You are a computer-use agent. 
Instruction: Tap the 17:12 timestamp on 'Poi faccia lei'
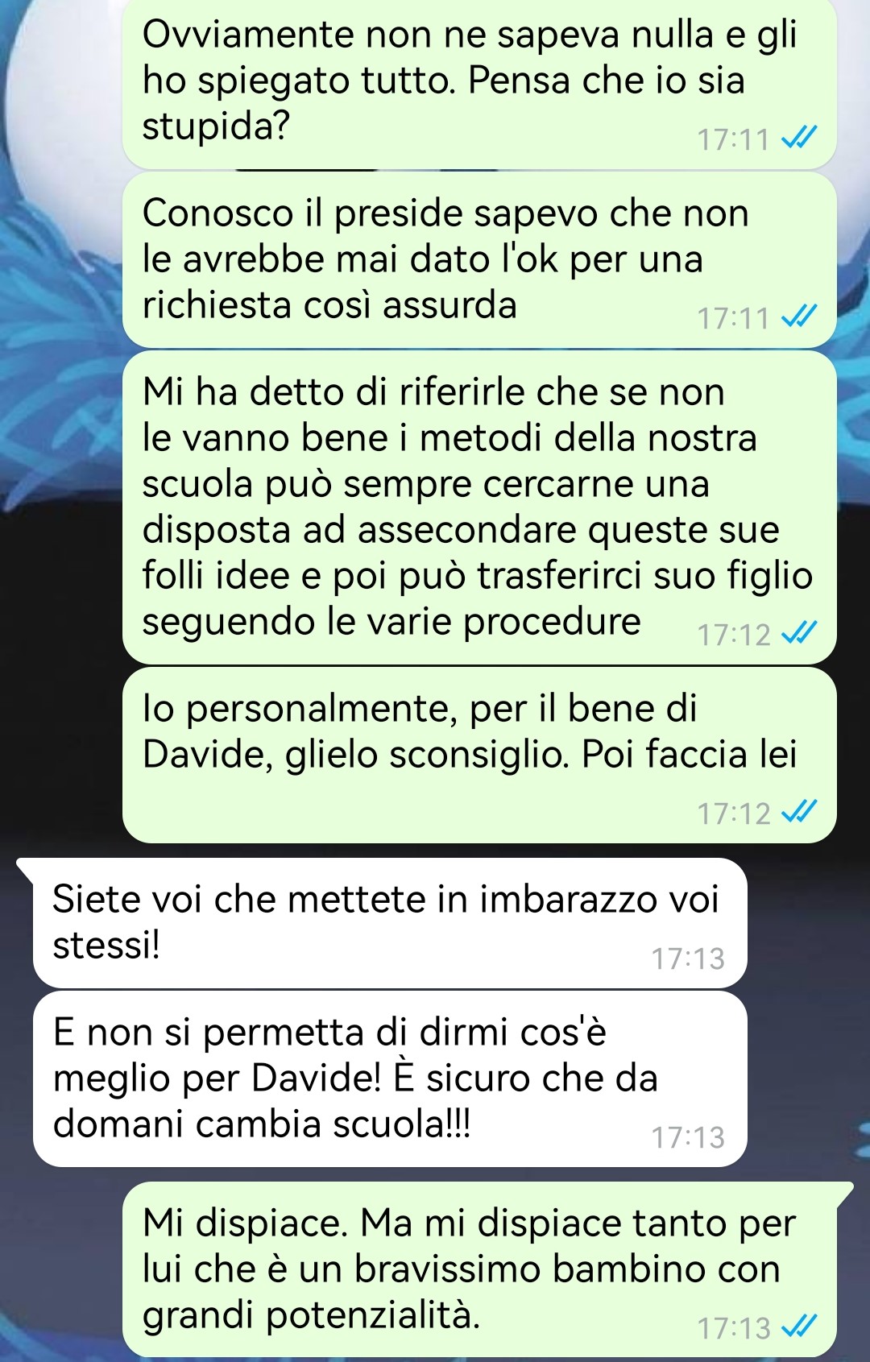[734, 813]
